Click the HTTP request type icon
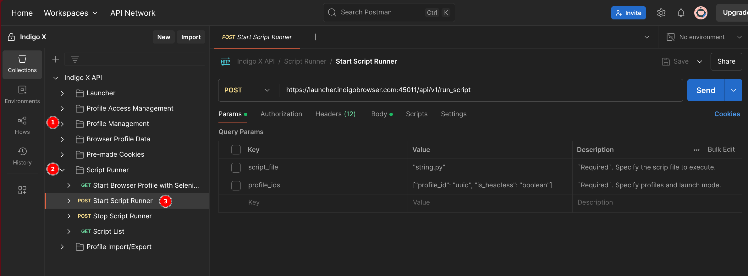 (x=226, y=61)
